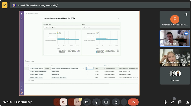Viewport: 191px width, 106px height.
Task: Expand the staff multi-select dropdown arrow
Action: [x=84, y=69]
